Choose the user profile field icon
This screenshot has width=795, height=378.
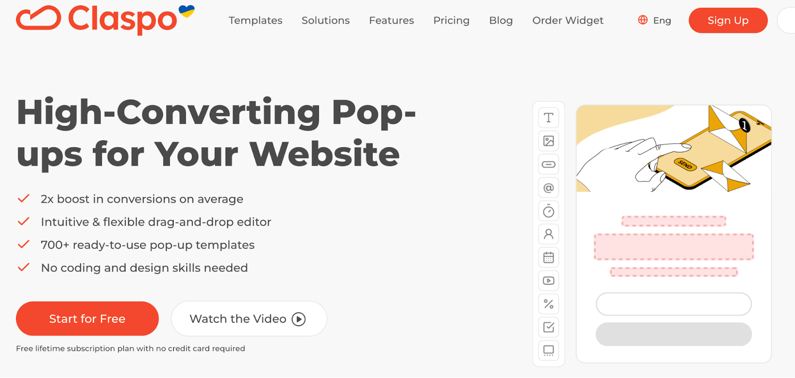tap(549, 234)
